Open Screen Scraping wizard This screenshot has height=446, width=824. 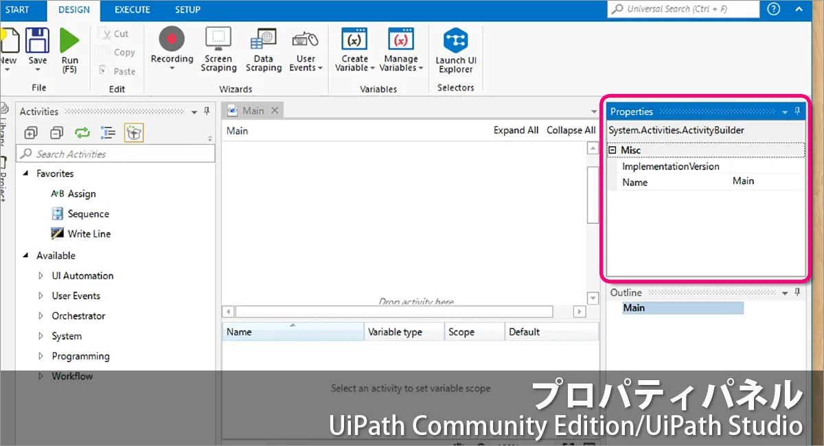pyautogui.click(x=218, y=49)
